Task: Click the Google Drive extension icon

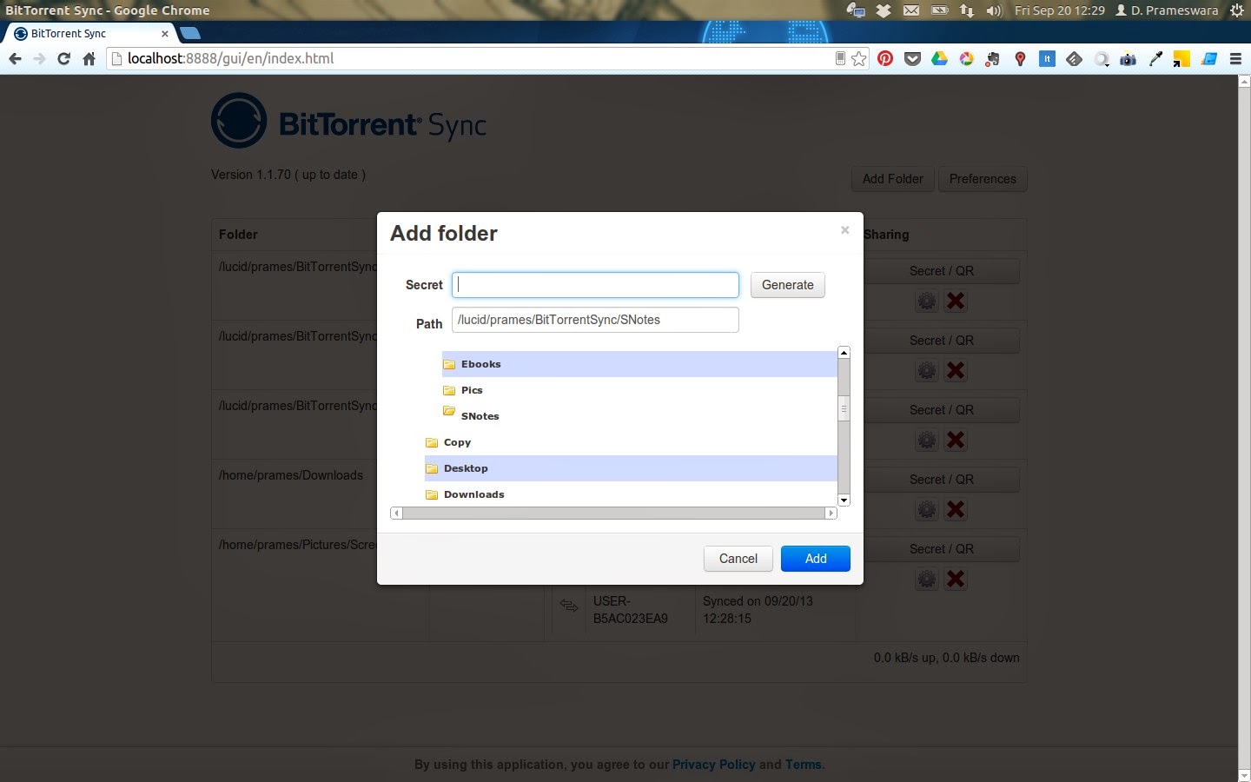Action: point(939,59)
